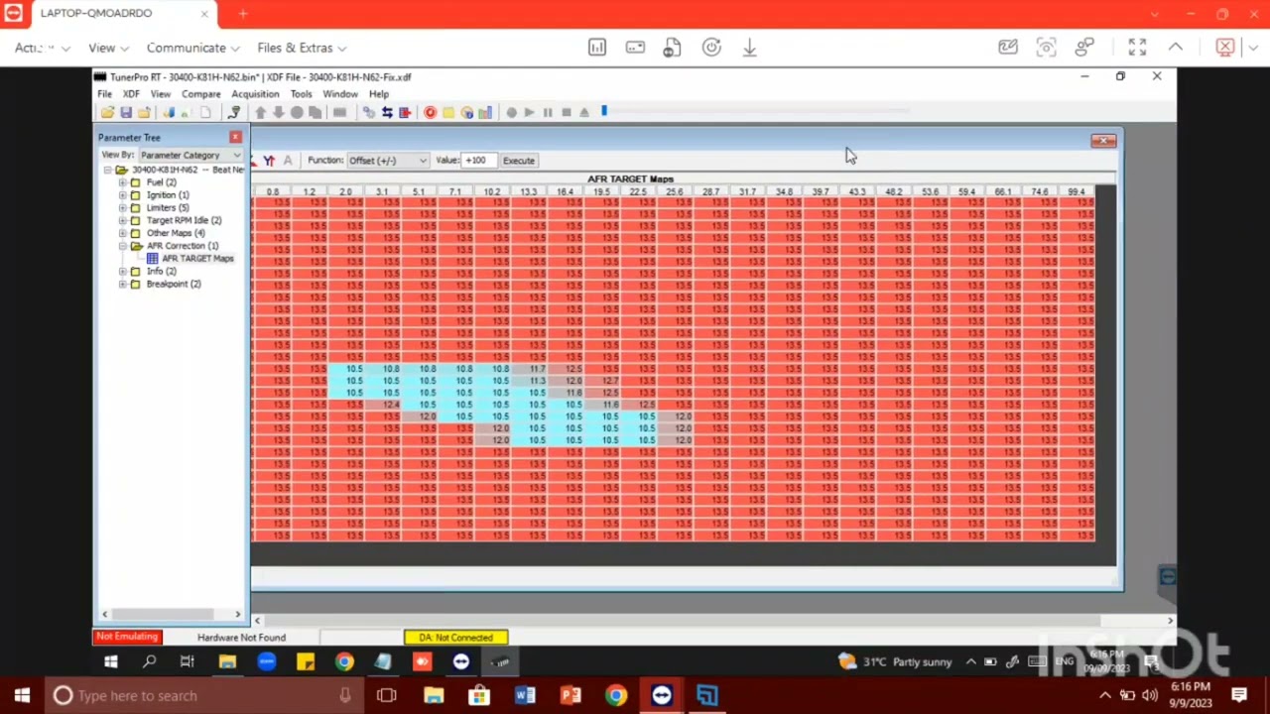
Task: Click TeamViewer power/reboot circular icon
Action: pos(711,48)
